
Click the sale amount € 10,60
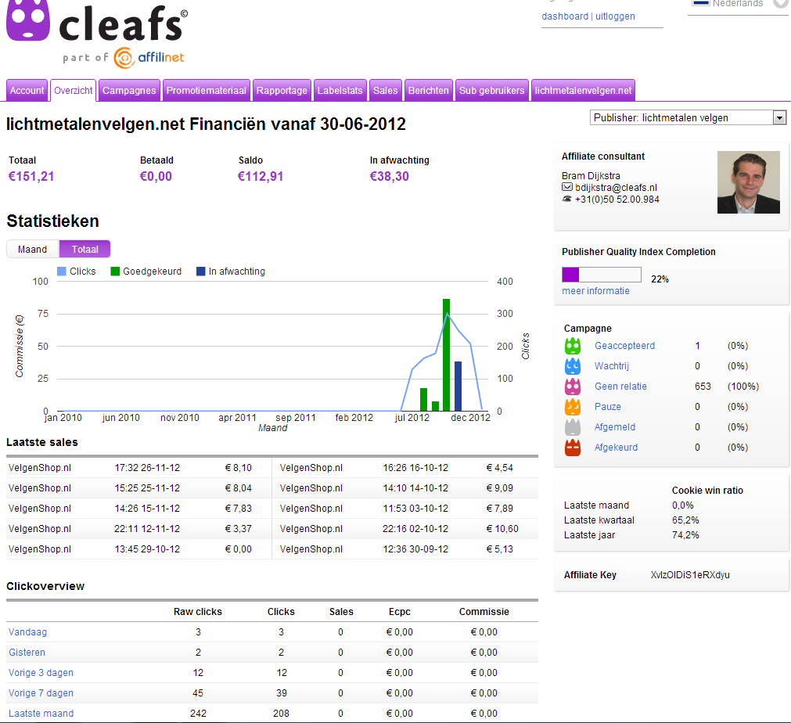[502, 529]
